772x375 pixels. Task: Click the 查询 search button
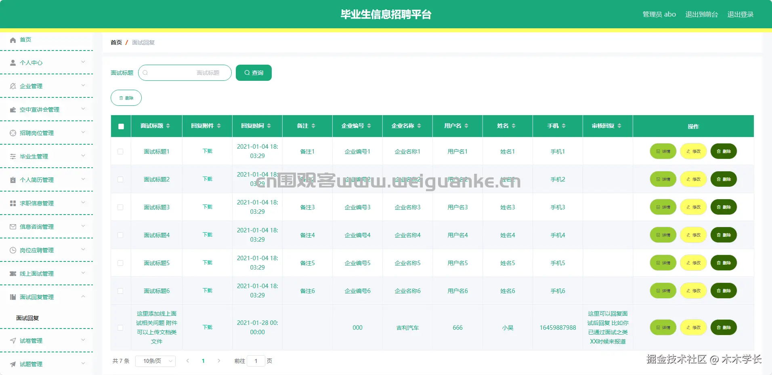click(x=254, y=73)
